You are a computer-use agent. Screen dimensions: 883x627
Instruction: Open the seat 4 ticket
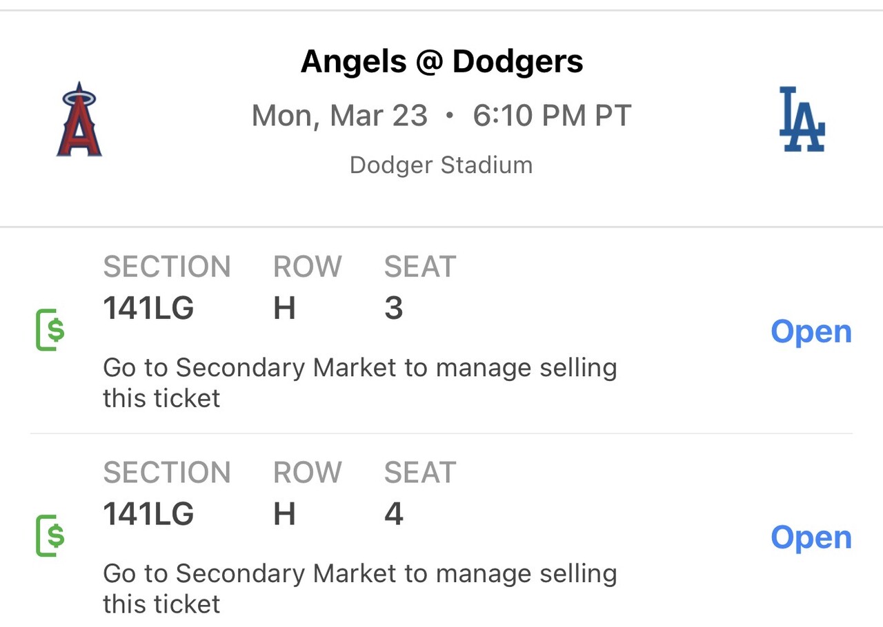[x=811, y=537]
